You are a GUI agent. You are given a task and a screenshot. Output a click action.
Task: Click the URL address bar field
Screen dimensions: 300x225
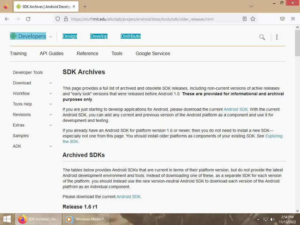(155, 19)
